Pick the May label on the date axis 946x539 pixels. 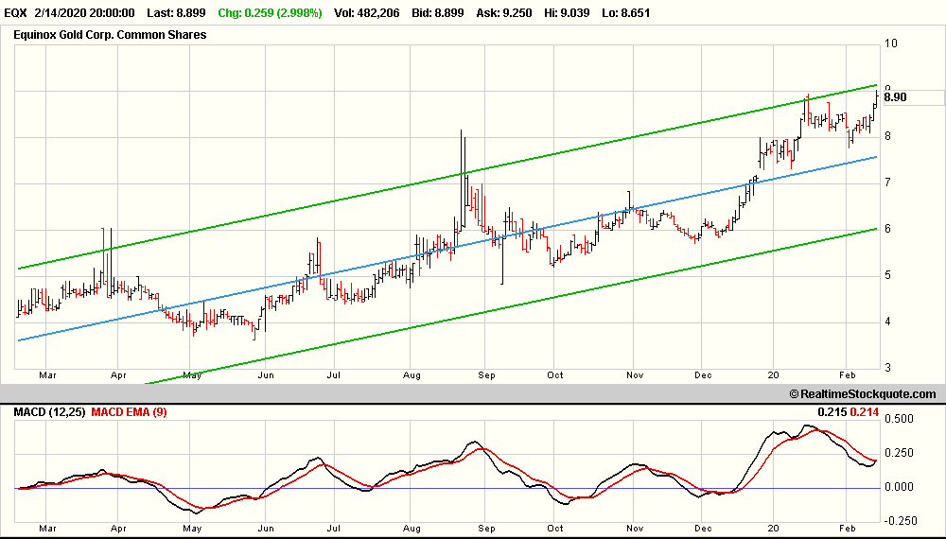[193, 375]
